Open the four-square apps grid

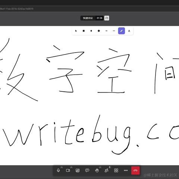116,170
